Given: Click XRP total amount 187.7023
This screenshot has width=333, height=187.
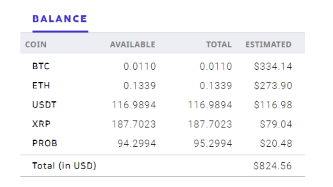Looking at the screenshot, I should 210,124.
